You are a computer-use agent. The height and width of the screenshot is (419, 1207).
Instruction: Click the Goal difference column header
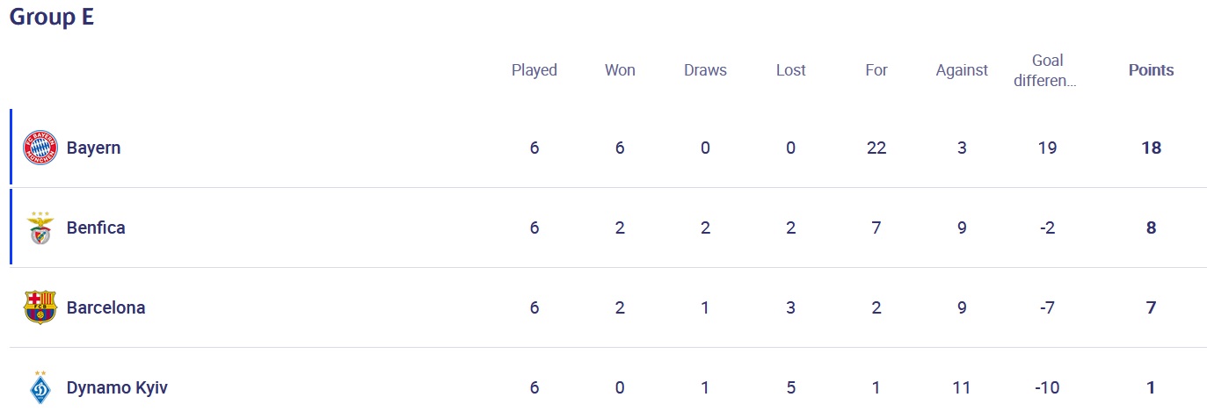point(1047,70)
